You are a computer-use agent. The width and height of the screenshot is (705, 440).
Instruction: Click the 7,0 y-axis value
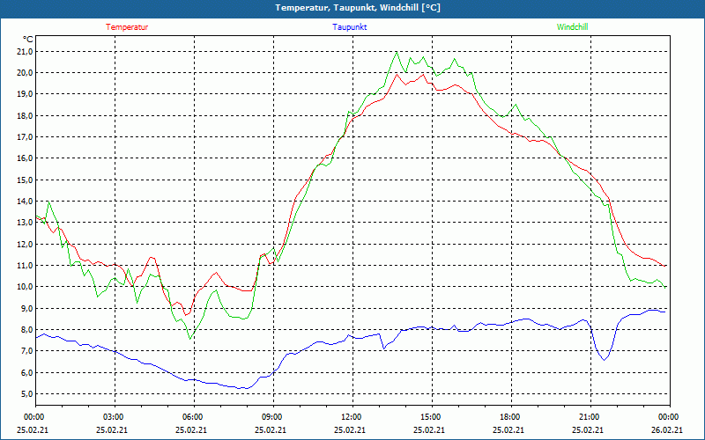coord(27,350)
